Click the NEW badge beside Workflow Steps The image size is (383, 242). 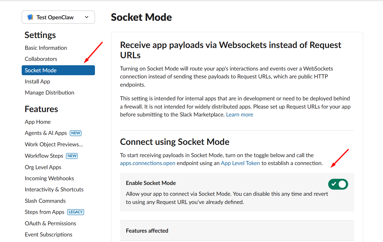pos(72,156)
